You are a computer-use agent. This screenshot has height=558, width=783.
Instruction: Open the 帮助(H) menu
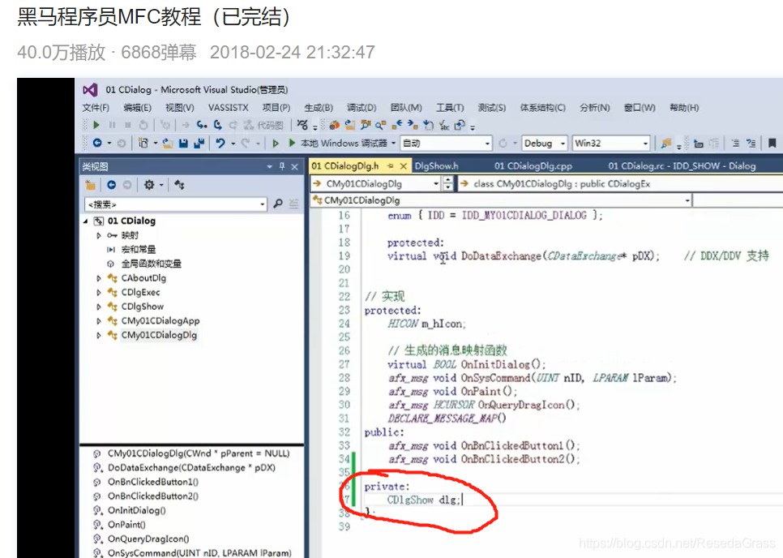click(x=684, y=107)
